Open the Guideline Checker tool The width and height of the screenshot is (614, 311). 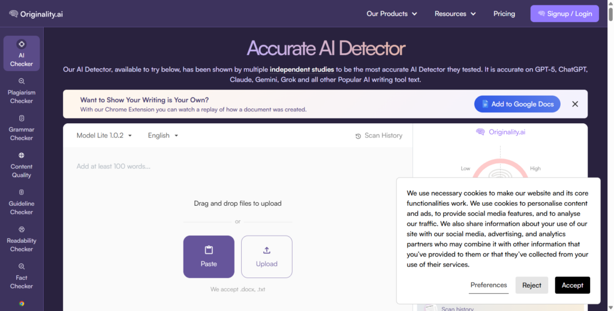(22, 202)
